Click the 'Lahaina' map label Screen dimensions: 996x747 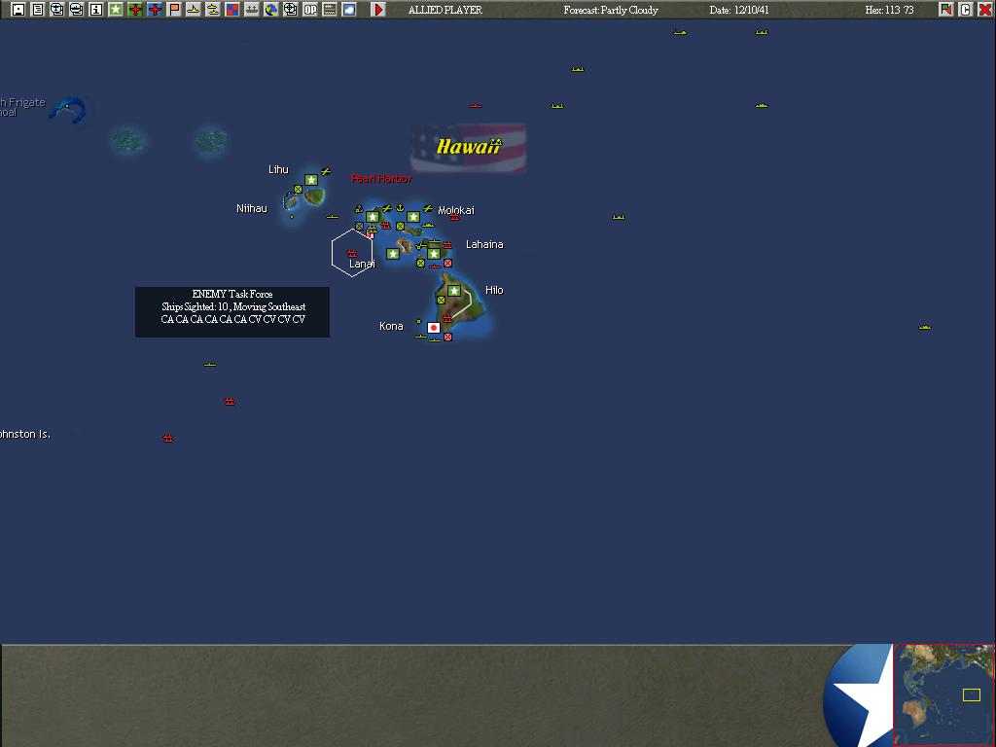point(484,244)
